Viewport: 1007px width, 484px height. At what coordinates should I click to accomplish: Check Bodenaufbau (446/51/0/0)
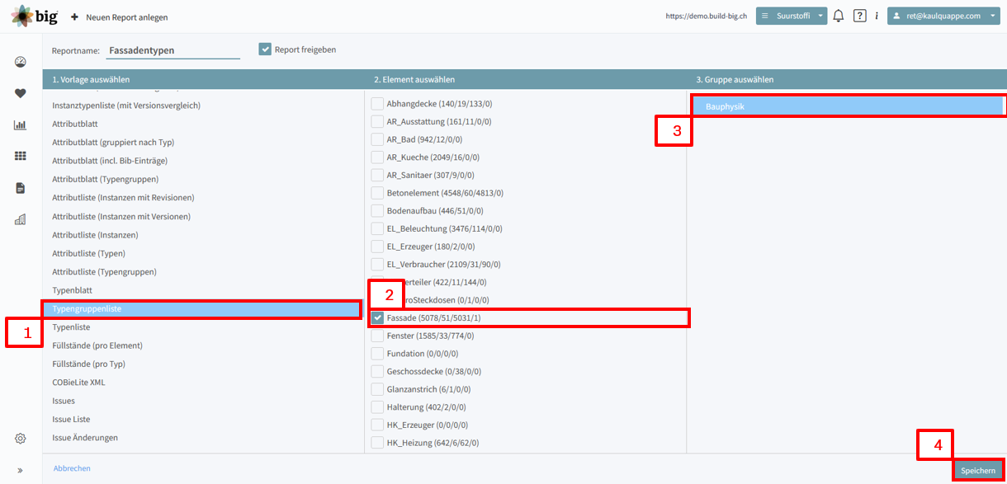pos(377,211)
